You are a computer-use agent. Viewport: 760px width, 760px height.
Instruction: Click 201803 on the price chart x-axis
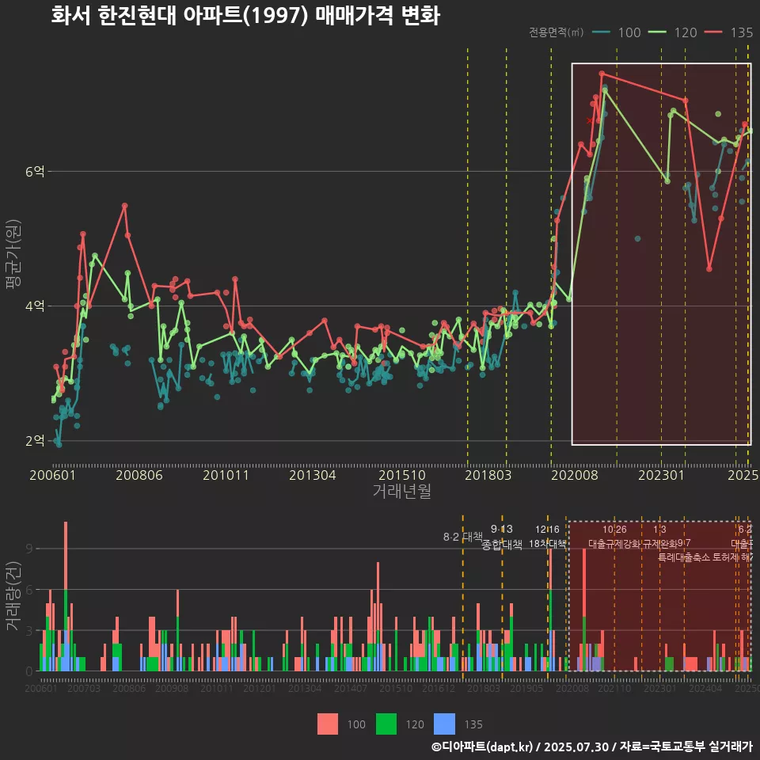click(488, 475)
